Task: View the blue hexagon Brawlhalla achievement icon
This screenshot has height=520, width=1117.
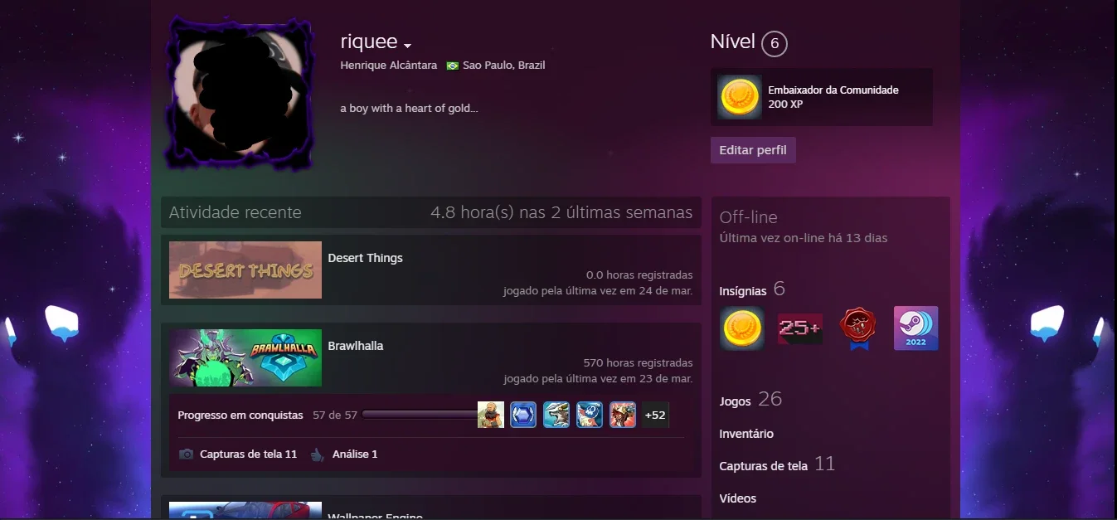Action: [523, 415]
